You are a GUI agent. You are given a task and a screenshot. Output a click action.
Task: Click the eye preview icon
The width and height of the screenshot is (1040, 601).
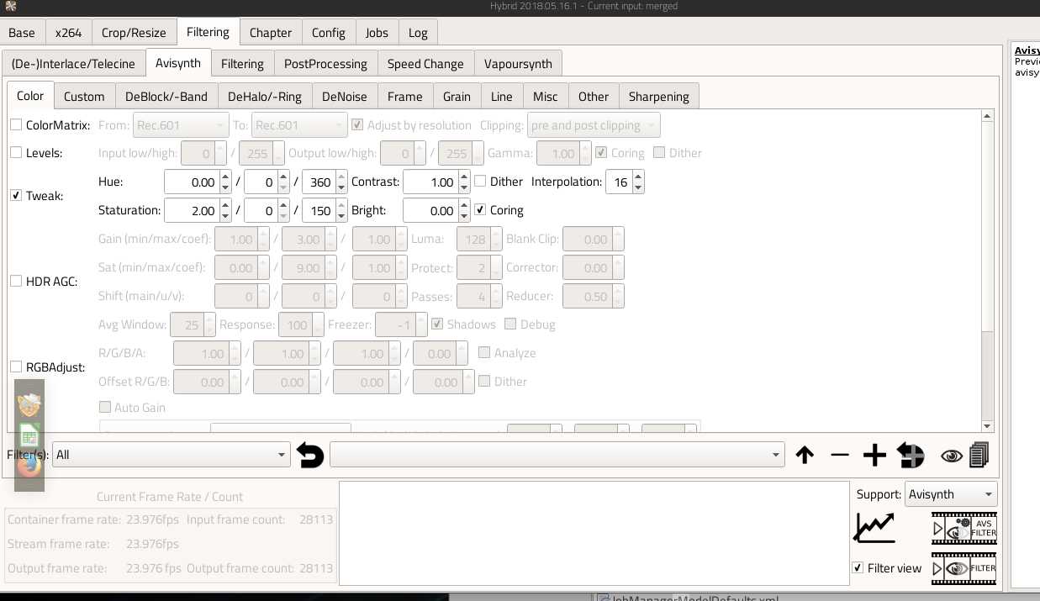pos(951,456)
